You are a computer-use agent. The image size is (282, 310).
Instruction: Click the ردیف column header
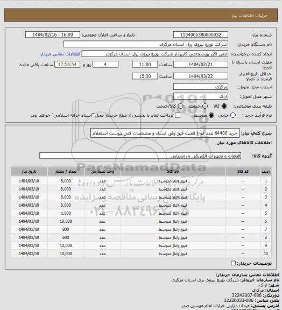[266, 172]
